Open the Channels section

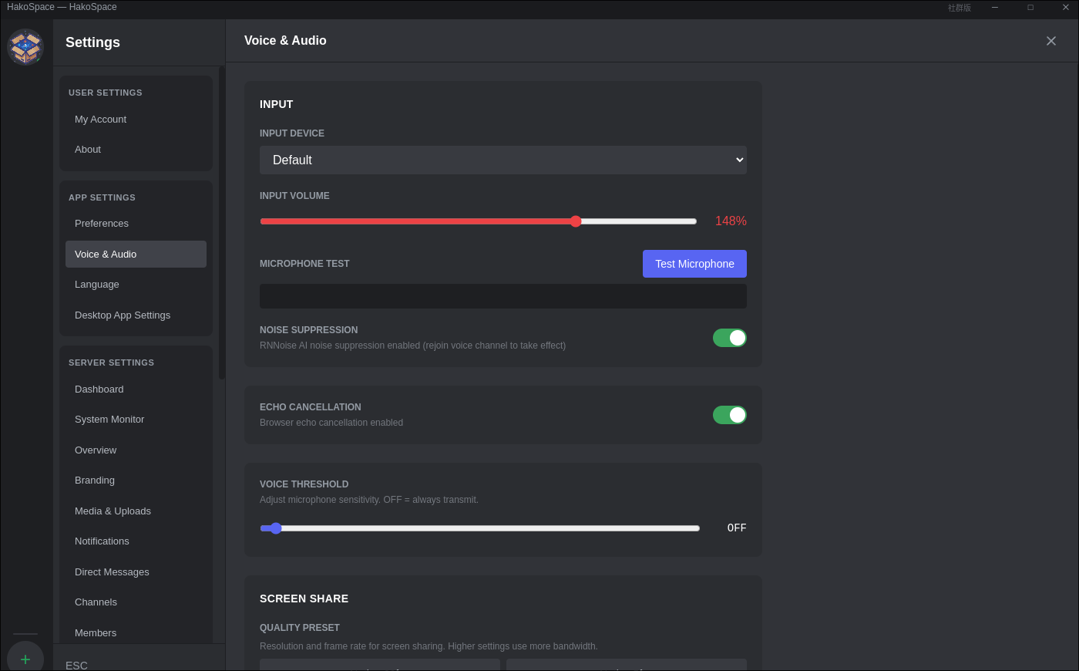coord(96,602)
